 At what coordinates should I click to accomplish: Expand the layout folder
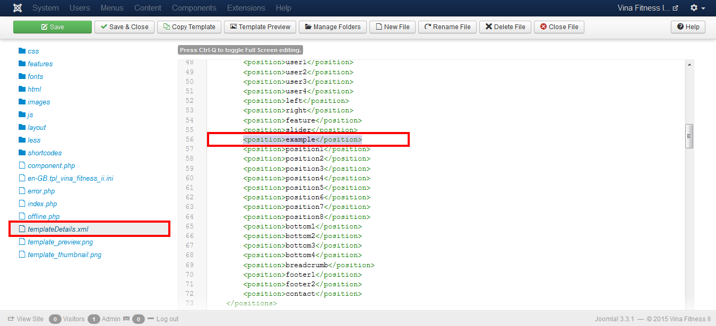click(37, 127)
